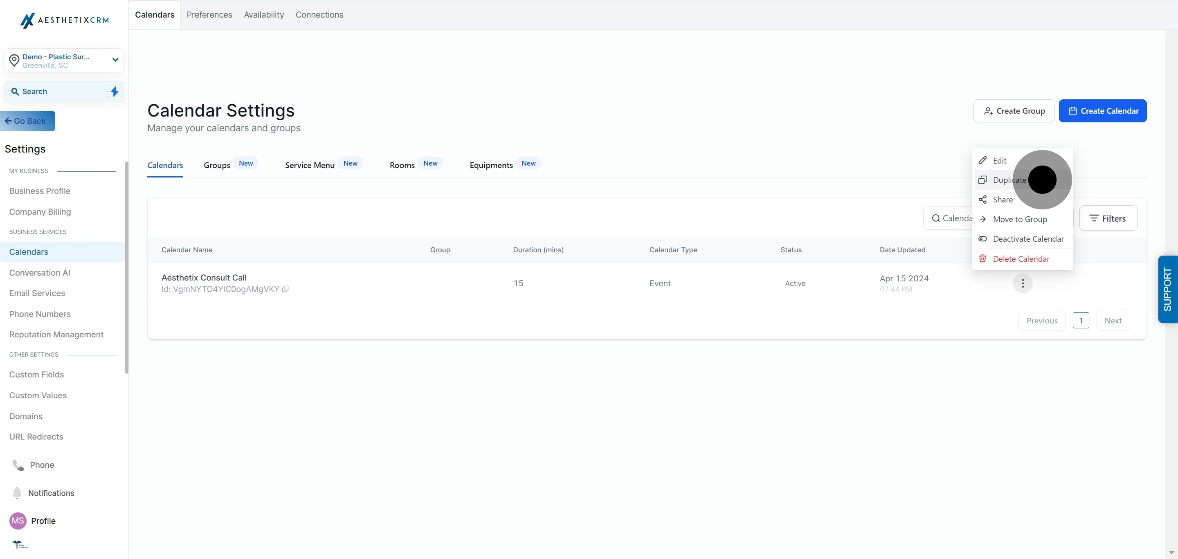Open the Availability tab

click(264, 15)
